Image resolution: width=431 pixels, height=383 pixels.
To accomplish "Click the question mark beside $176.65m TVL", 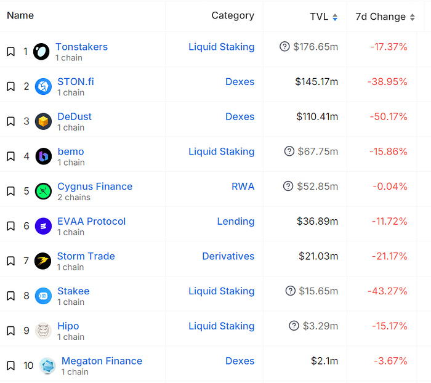I will pyautogui.click(x=284, y=46).
